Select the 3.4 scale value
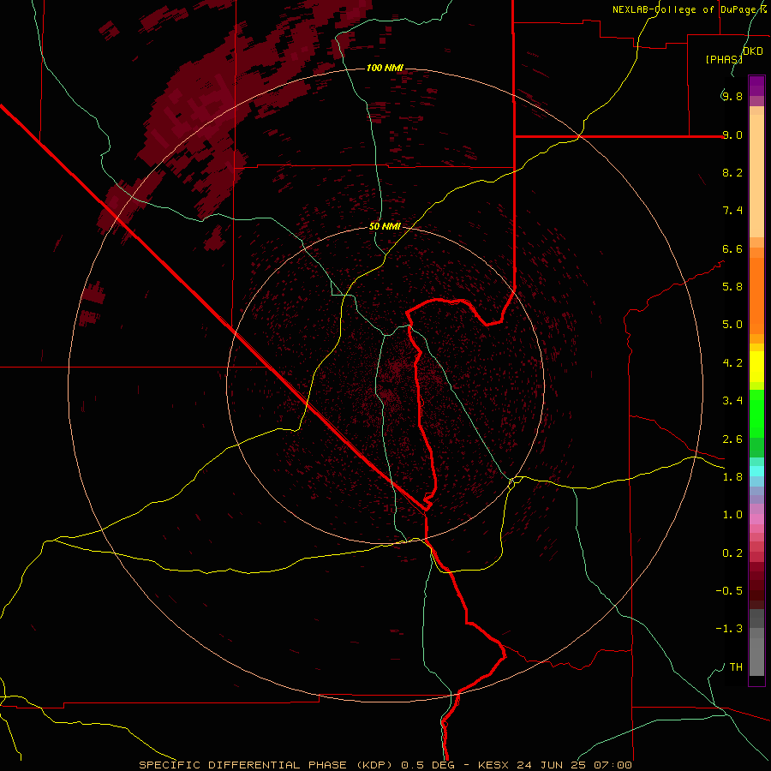 [x=732, y=401]
